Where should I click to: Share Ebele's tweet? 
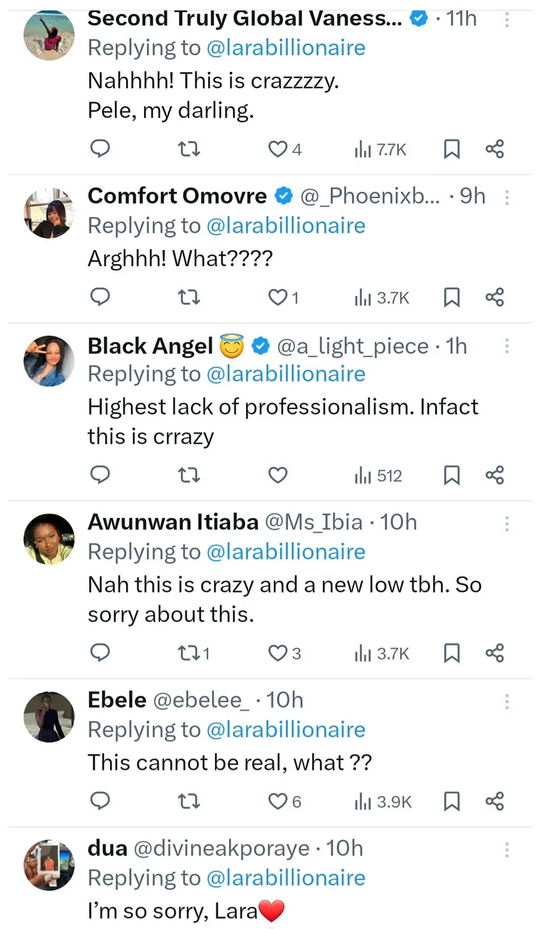494,802
